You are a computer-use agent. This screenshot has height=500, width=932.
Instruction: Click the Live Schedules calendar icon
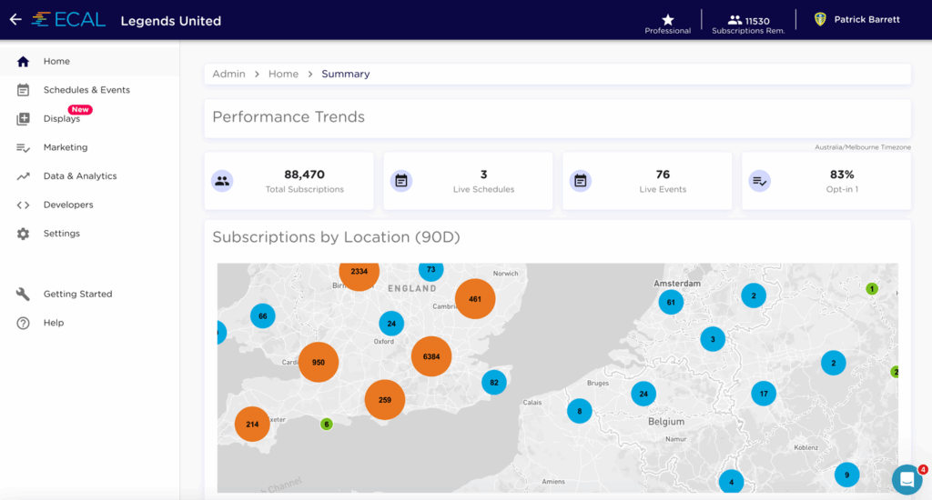pyautogui.click(x=400, y=181)
